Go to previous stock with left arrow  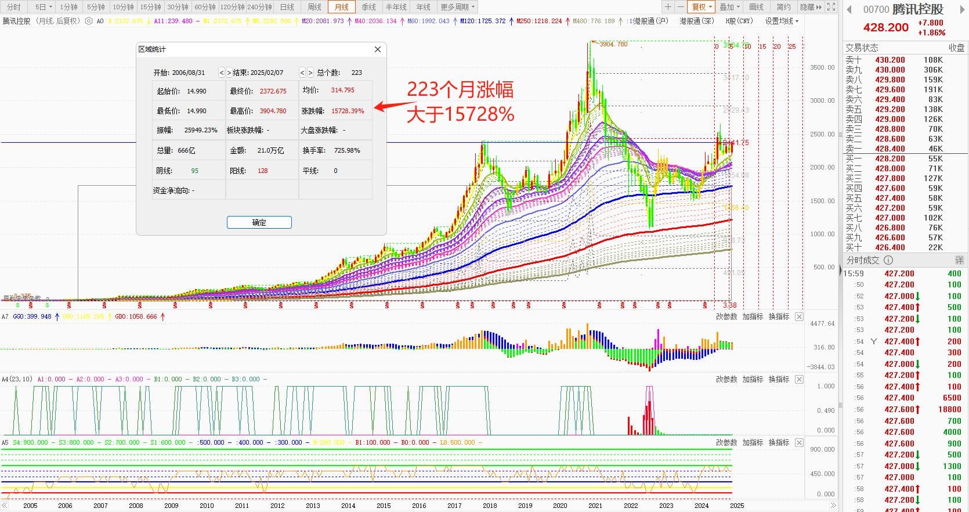coord(849,10)
